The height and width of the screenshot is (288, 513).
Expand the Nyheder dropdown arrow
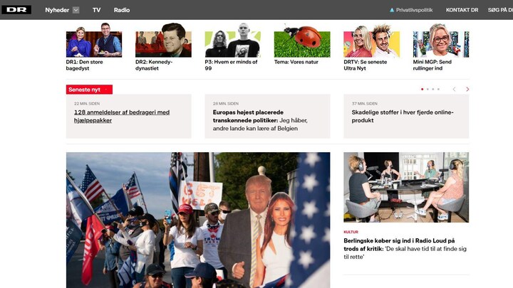pyautogui.click(x=76, y=10)
